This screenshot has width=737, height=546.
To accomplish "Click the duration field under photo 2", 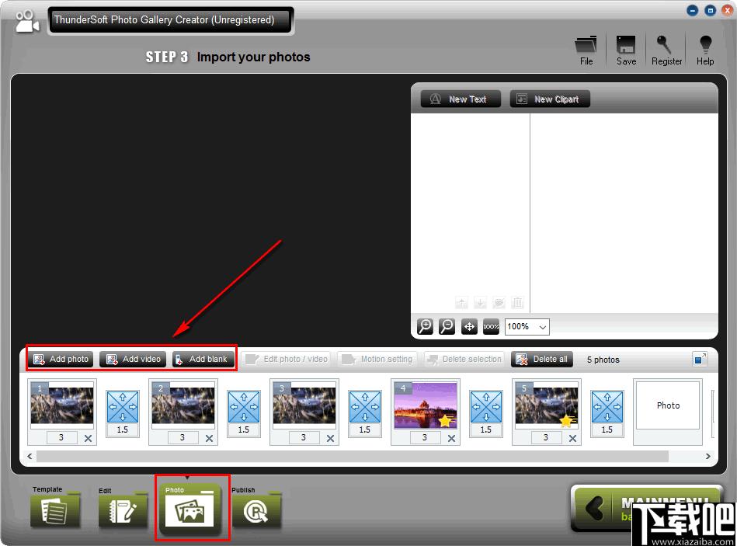I will (x=183, y=437).
